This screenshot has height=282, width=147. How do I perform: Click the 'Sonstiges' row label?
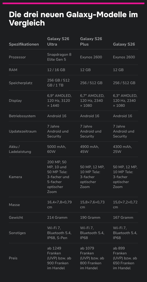pyautogui.click(x=17, y=233)
